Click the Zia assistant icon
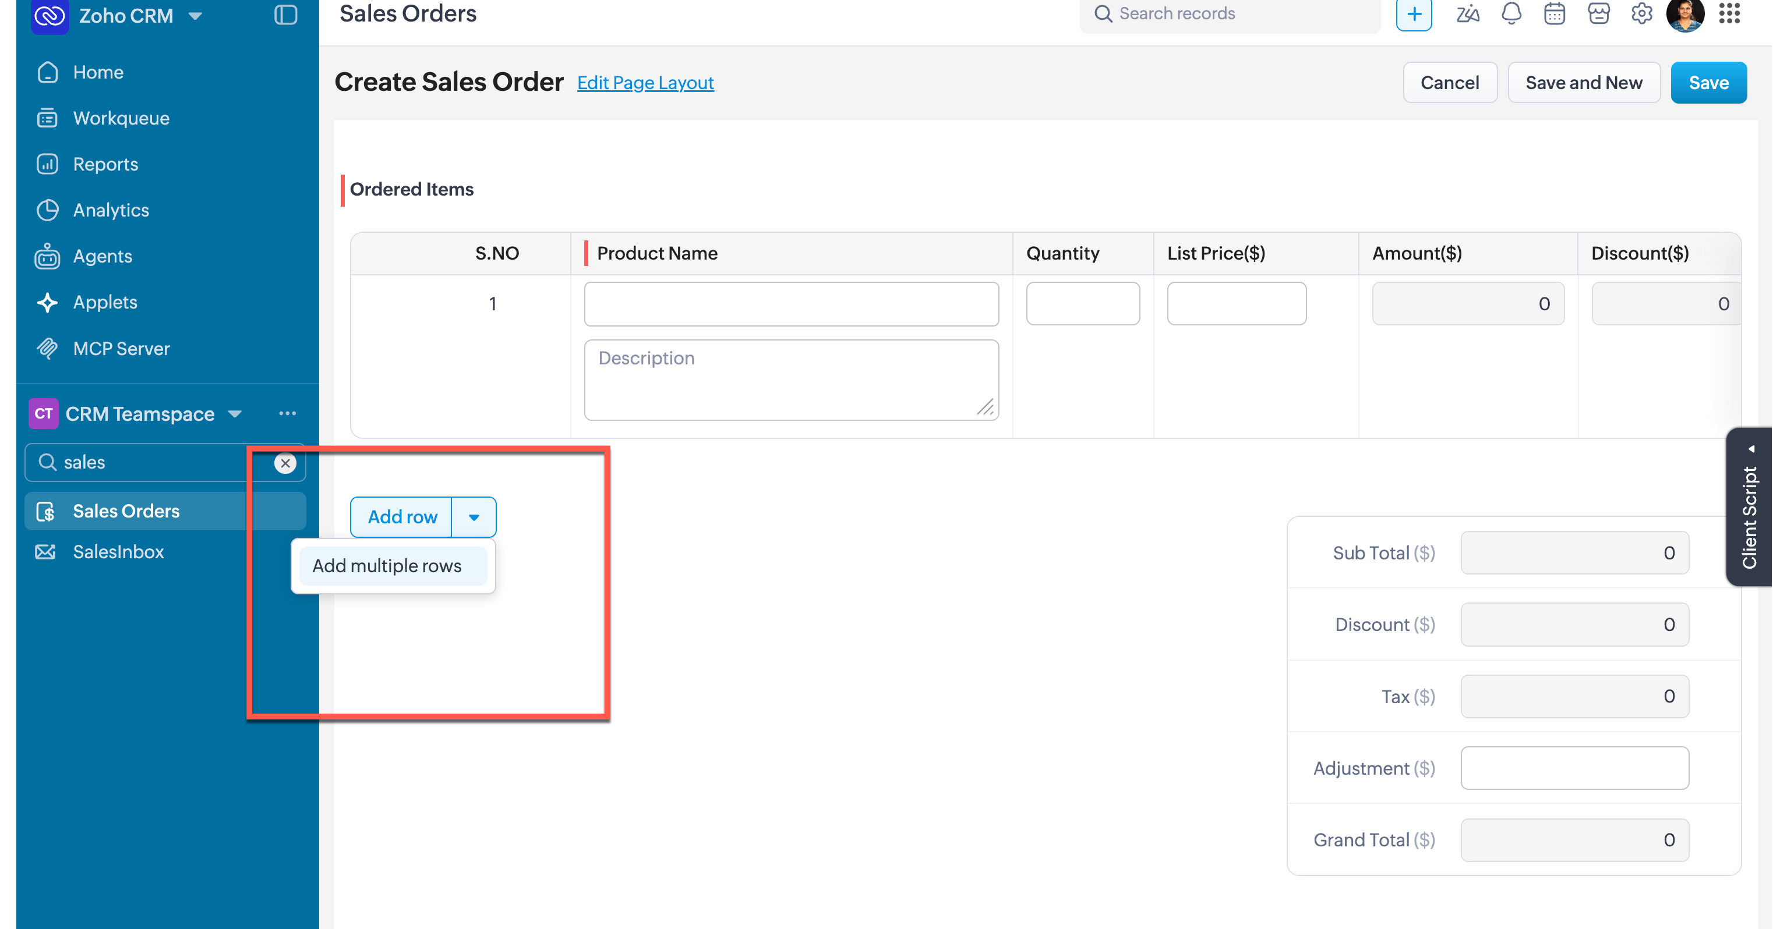Image resolution: width=1773 pixels, height=929 pixels. tap(1467, 14)
